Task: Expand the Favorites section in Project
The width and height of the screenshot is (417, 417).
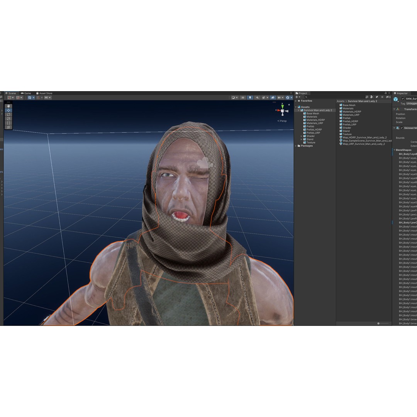Action: click(x=296, y=101)
